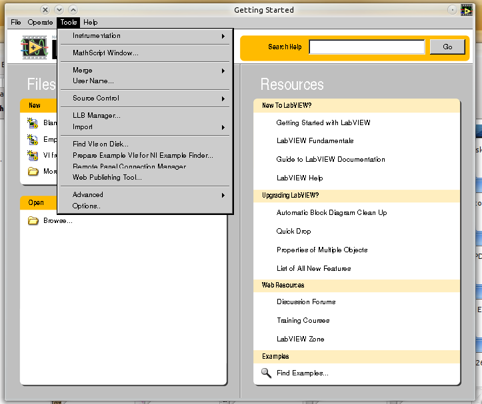Choose Find VIs on Disk...
The image size is (482, 404).
tap(145, 144)
